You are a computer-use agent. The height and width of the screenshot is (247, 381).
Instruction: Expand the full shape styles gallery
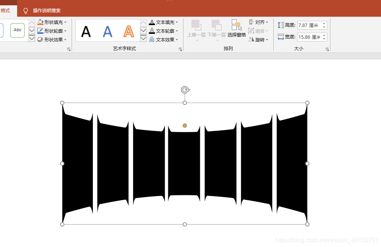pos(32,38)
